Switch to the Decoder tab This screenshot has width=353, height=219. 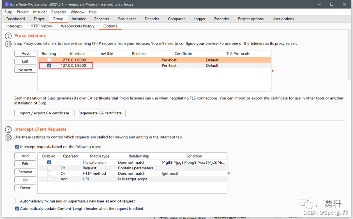152,19
